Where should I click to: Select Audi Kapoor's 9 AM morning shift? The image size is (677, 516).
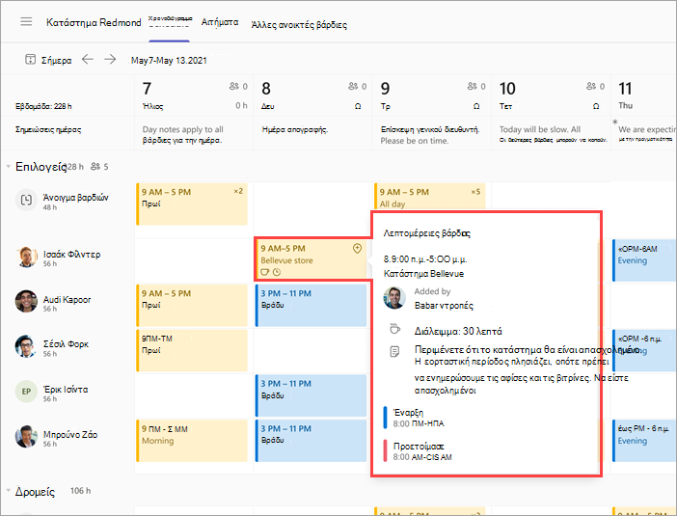[192, 306]
